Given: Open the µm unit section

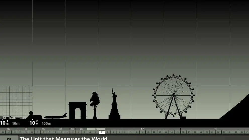Looking at the screenshot, I should 61,129.
